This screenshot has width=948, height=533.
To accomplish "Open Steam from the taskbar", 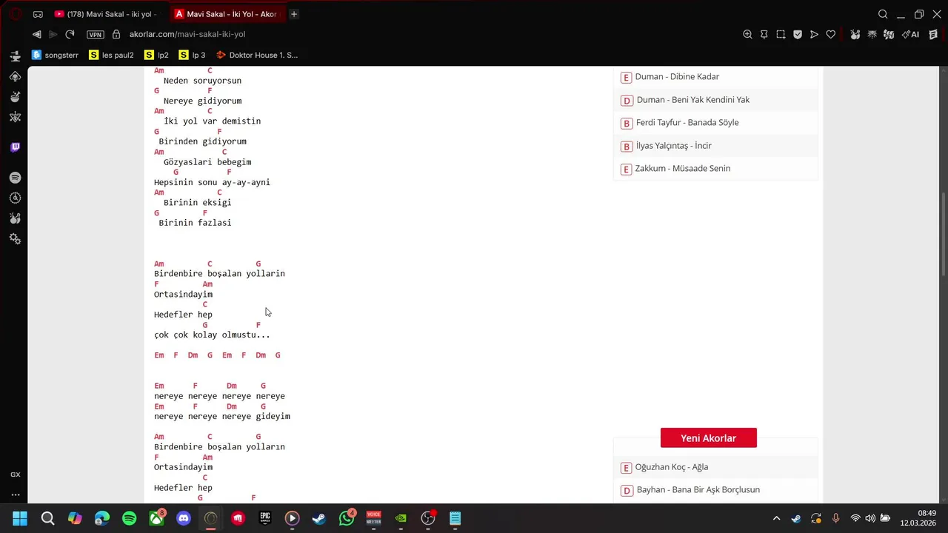I will click(319, 518).
